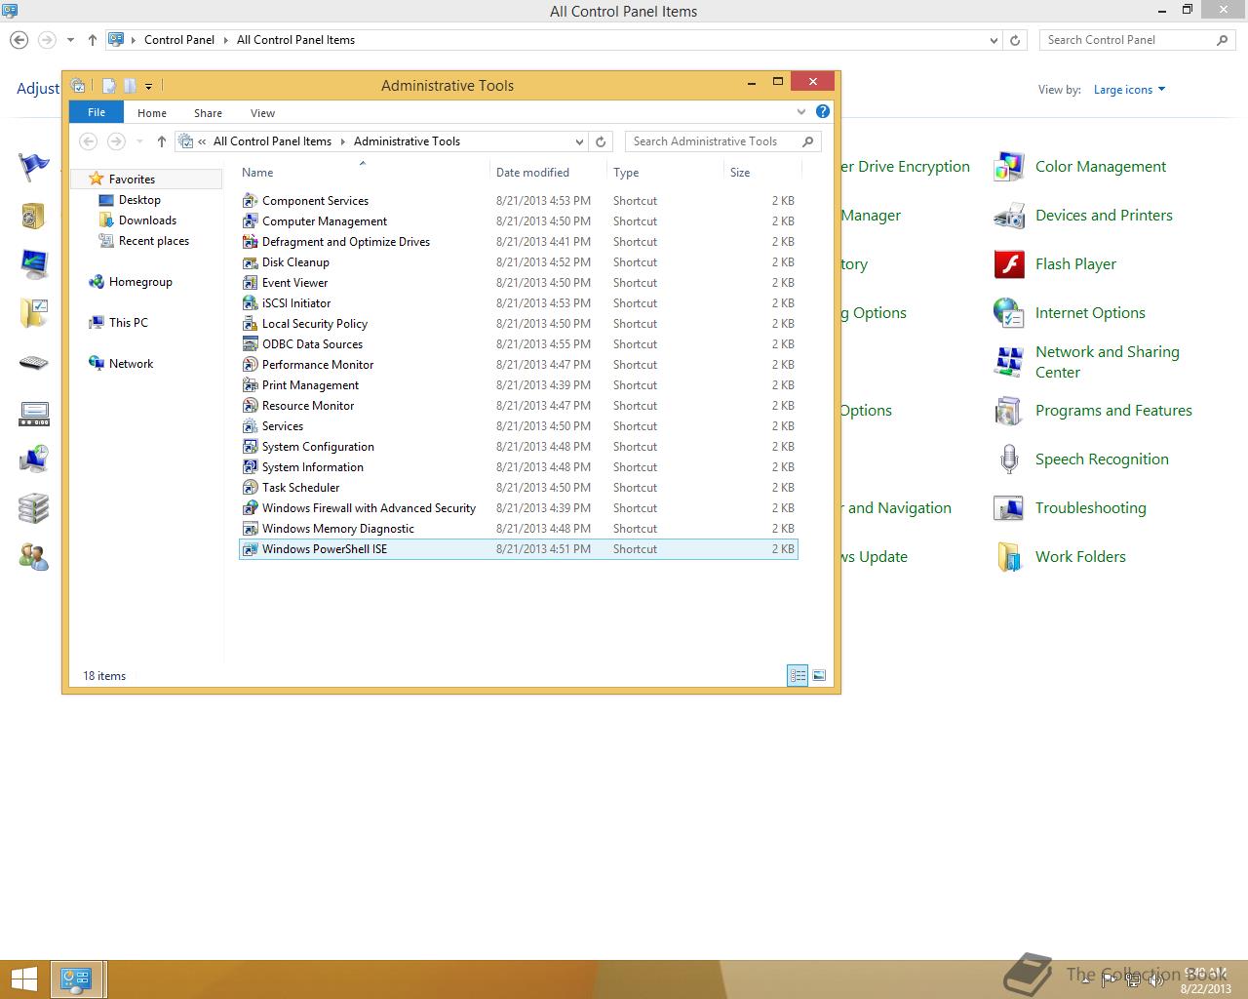Image resolution: width=1248 pixels, height=999 pixels.
Task: Open the Home ribbon tab
Action: (x=152, y=113)
